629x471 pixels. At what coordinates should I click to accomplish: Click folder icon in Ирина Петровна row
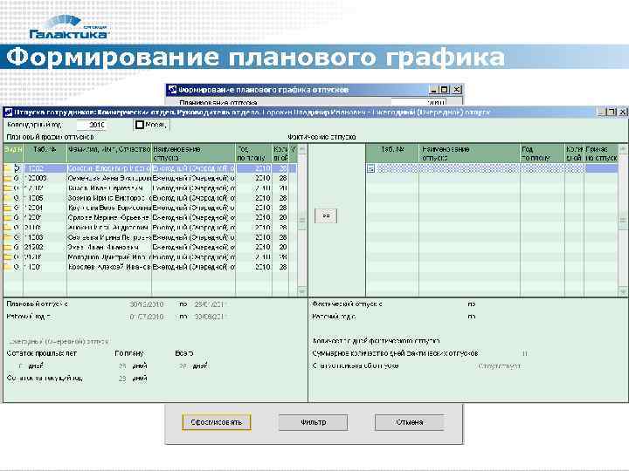[x=7, y=237]
